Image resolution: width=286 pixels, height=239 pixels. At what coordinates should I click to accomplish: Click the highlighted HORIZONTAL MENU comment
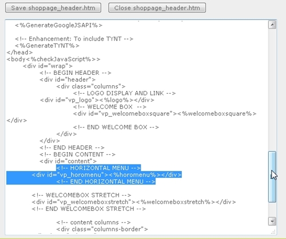coord(98,168)
